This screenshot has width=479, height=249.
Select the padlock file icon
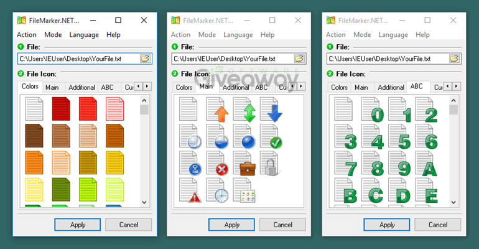click(x=270, y=163)
